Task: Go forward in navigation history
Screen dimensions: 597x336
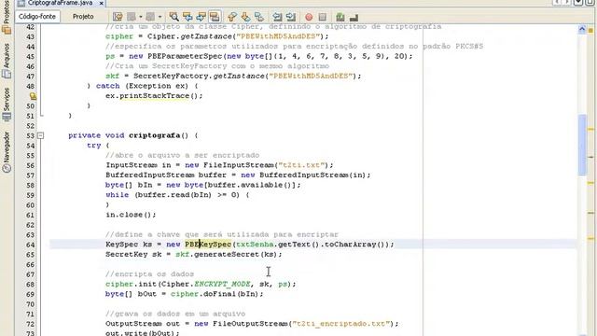Action: 150,17
